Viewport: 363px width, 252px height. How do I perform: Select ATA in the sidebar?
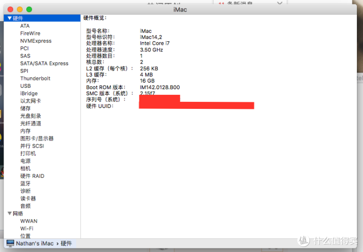25,26
